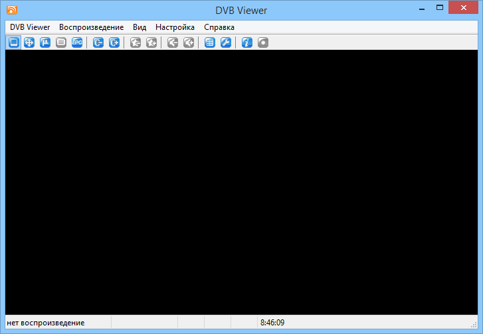The image size is (483, 334).
Task: Open the teletext lines icon
Action: click(x=61, y=42)
